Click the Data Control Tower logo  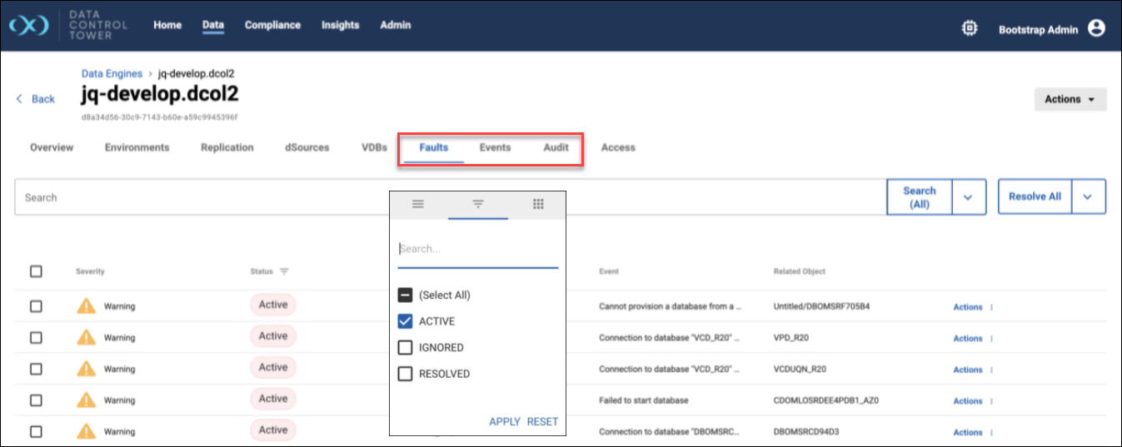[29, 26]
